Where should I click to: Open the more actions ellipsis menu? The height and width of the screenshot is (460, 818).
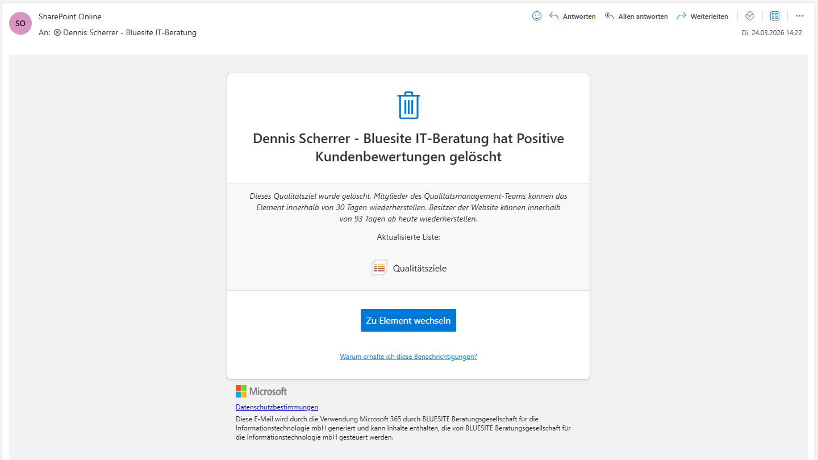(800, 16)
